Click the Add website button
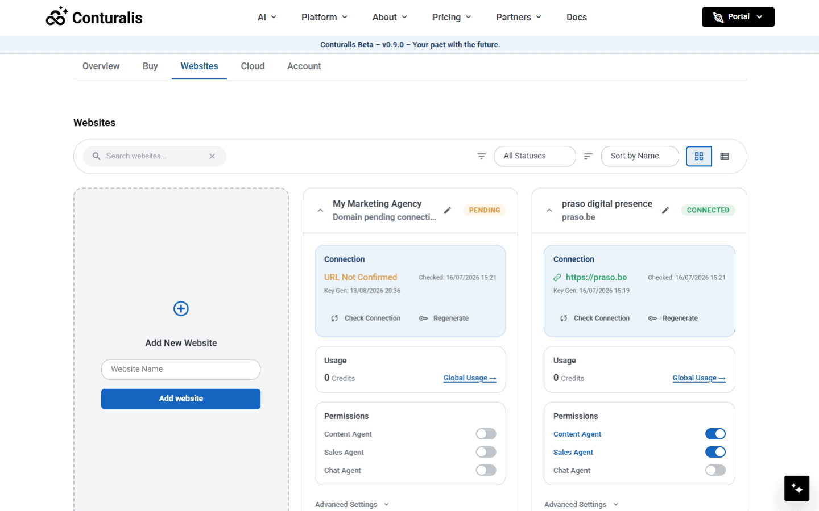 [x=181, y=399]
